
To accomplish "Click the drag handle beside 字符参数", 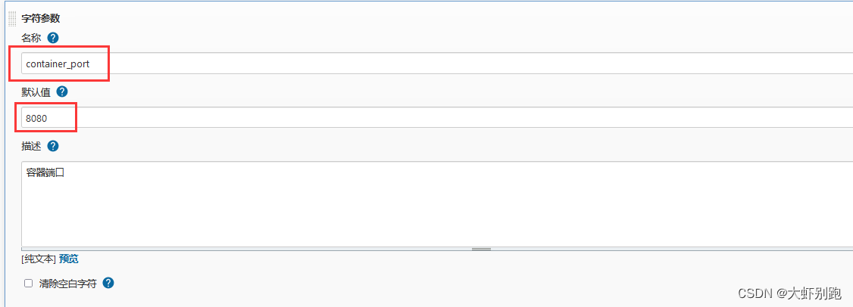I will click(x=11, y=19).
